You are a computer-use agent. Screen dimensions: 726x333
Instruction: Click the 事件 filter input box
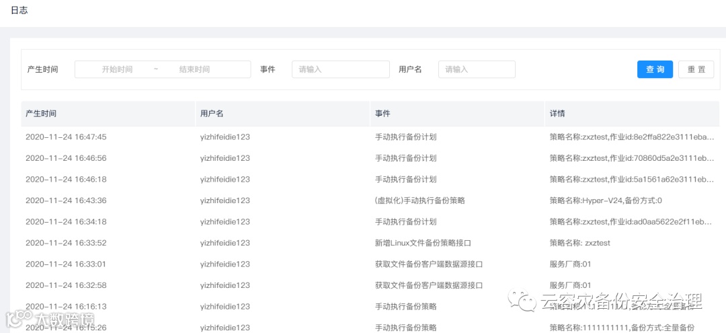pos(341,69)
